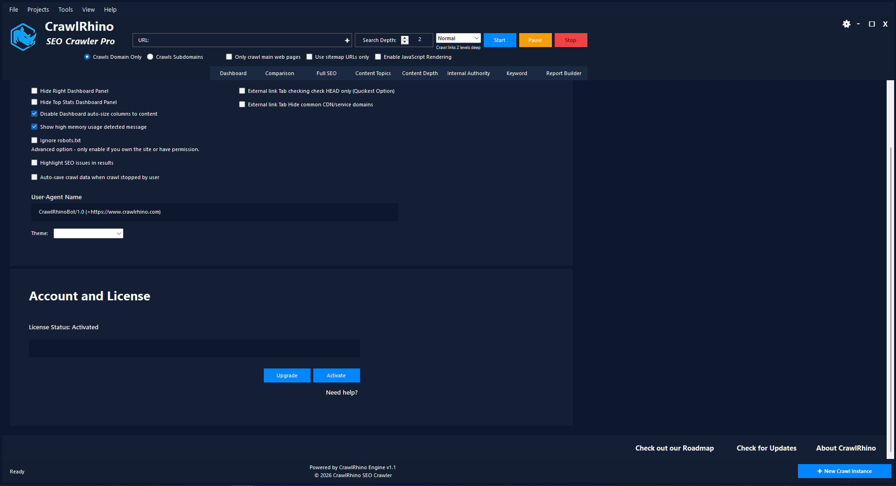Check Use sitemap URLs only
Image resolution: width=896 pixels, height=486 pixels.
pos(309,57)
